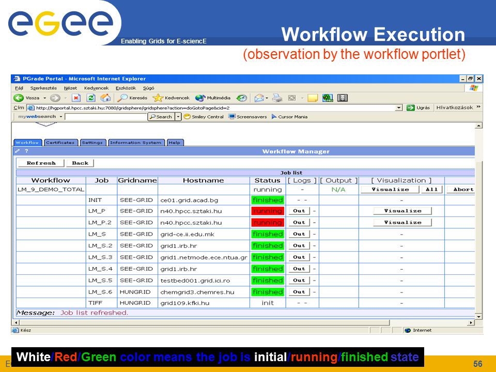
Task: Open the Súgó menu
Action: pyautogui.click(x=148, y=88)
